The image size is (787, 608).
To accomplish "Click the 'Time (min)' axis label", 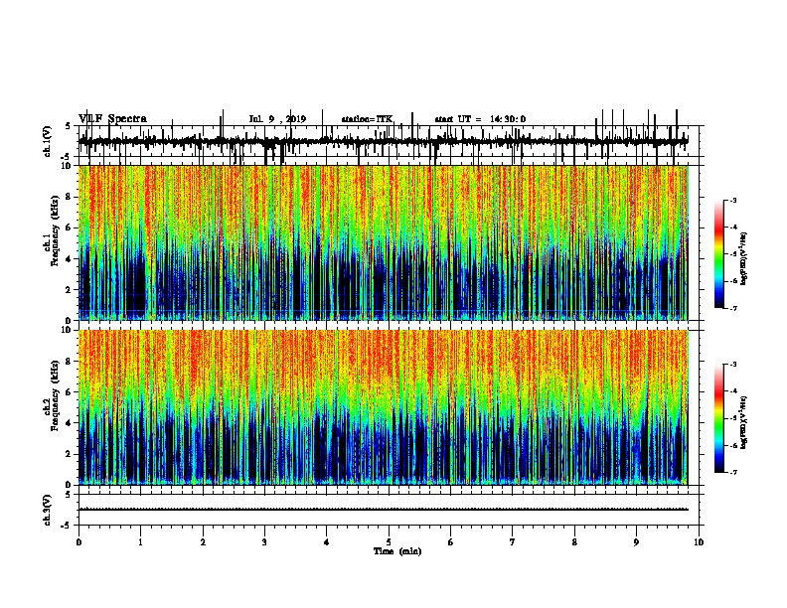I will [x=397, y=551].
